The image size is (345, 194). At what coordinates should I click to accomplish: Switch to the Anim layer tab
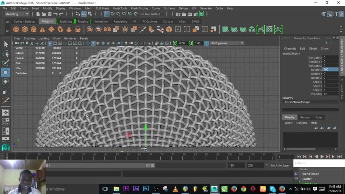(x=319, y=117)
